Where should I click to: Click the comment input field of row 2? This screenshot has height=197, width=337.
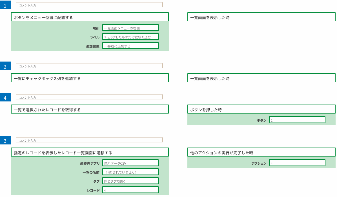pyautogui.click(x=89, y=66)
